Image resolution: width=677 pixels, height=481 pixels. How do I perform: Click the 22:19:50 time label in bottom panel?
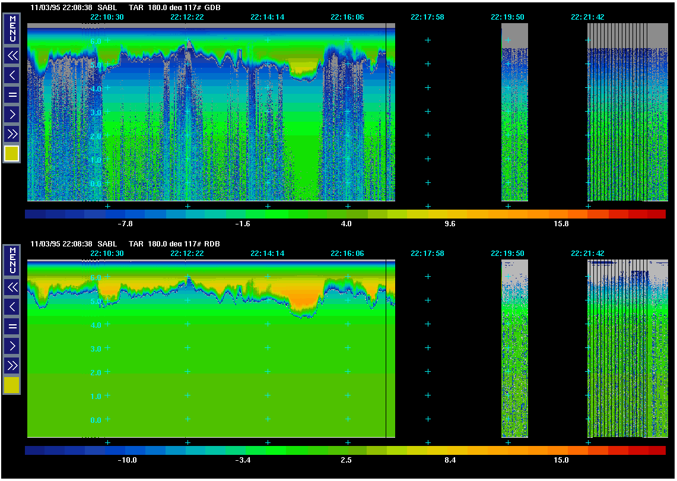pos(507,254)
